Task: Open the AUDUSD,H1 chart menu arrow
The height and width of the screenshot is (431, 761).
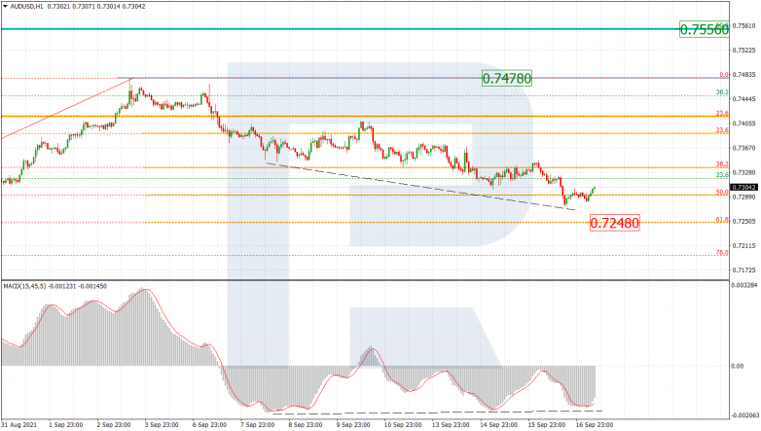Action: [5, 7]
